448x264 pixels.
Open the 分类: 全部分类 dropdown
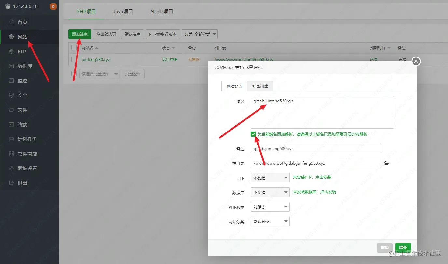200,34
